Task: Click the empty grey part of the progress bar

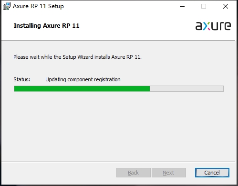Action: 186,89
